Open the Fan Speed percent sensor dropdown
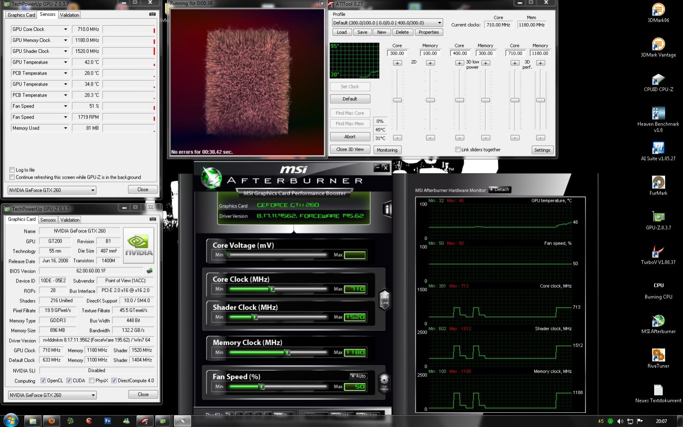Viewport: 683px width, 427px height. pos(65,106)
